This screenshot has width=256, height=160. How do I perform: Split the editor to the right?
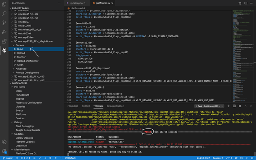tap(246, 3)
